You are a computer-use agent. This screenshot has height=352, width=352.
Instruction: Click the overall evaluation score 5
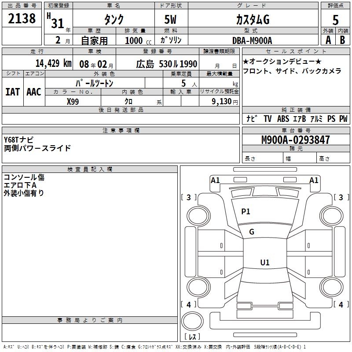335,20
